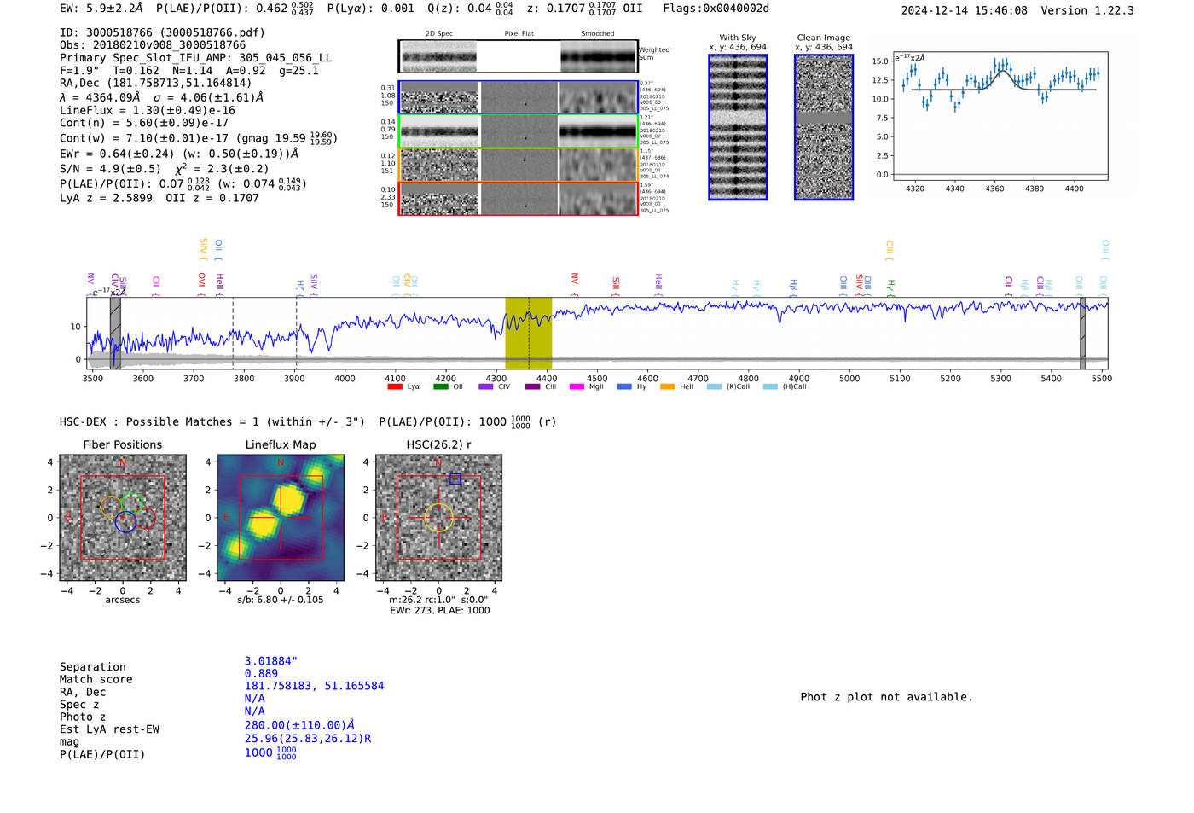Click the HeII orange legend swatch

click(668, 386)
